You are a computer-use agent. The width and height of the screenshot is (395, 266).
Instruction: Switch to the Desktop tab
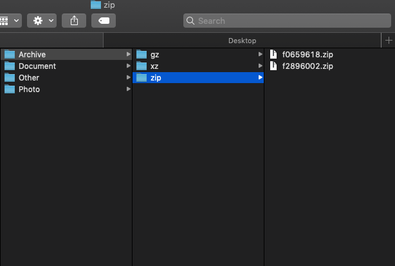tap(242, 41)
